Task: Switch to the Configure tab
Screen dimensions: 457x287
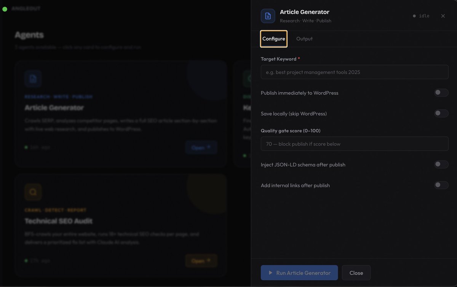Action: click(274, 39)
